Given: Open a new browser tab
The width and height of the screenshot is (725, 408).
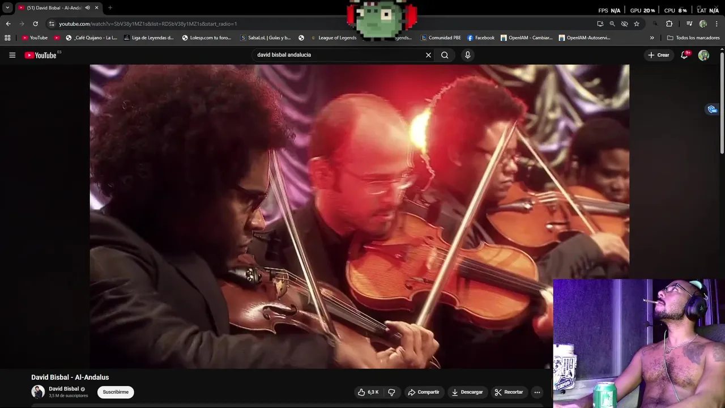Looking at the screenshot, I should (110, 8).
